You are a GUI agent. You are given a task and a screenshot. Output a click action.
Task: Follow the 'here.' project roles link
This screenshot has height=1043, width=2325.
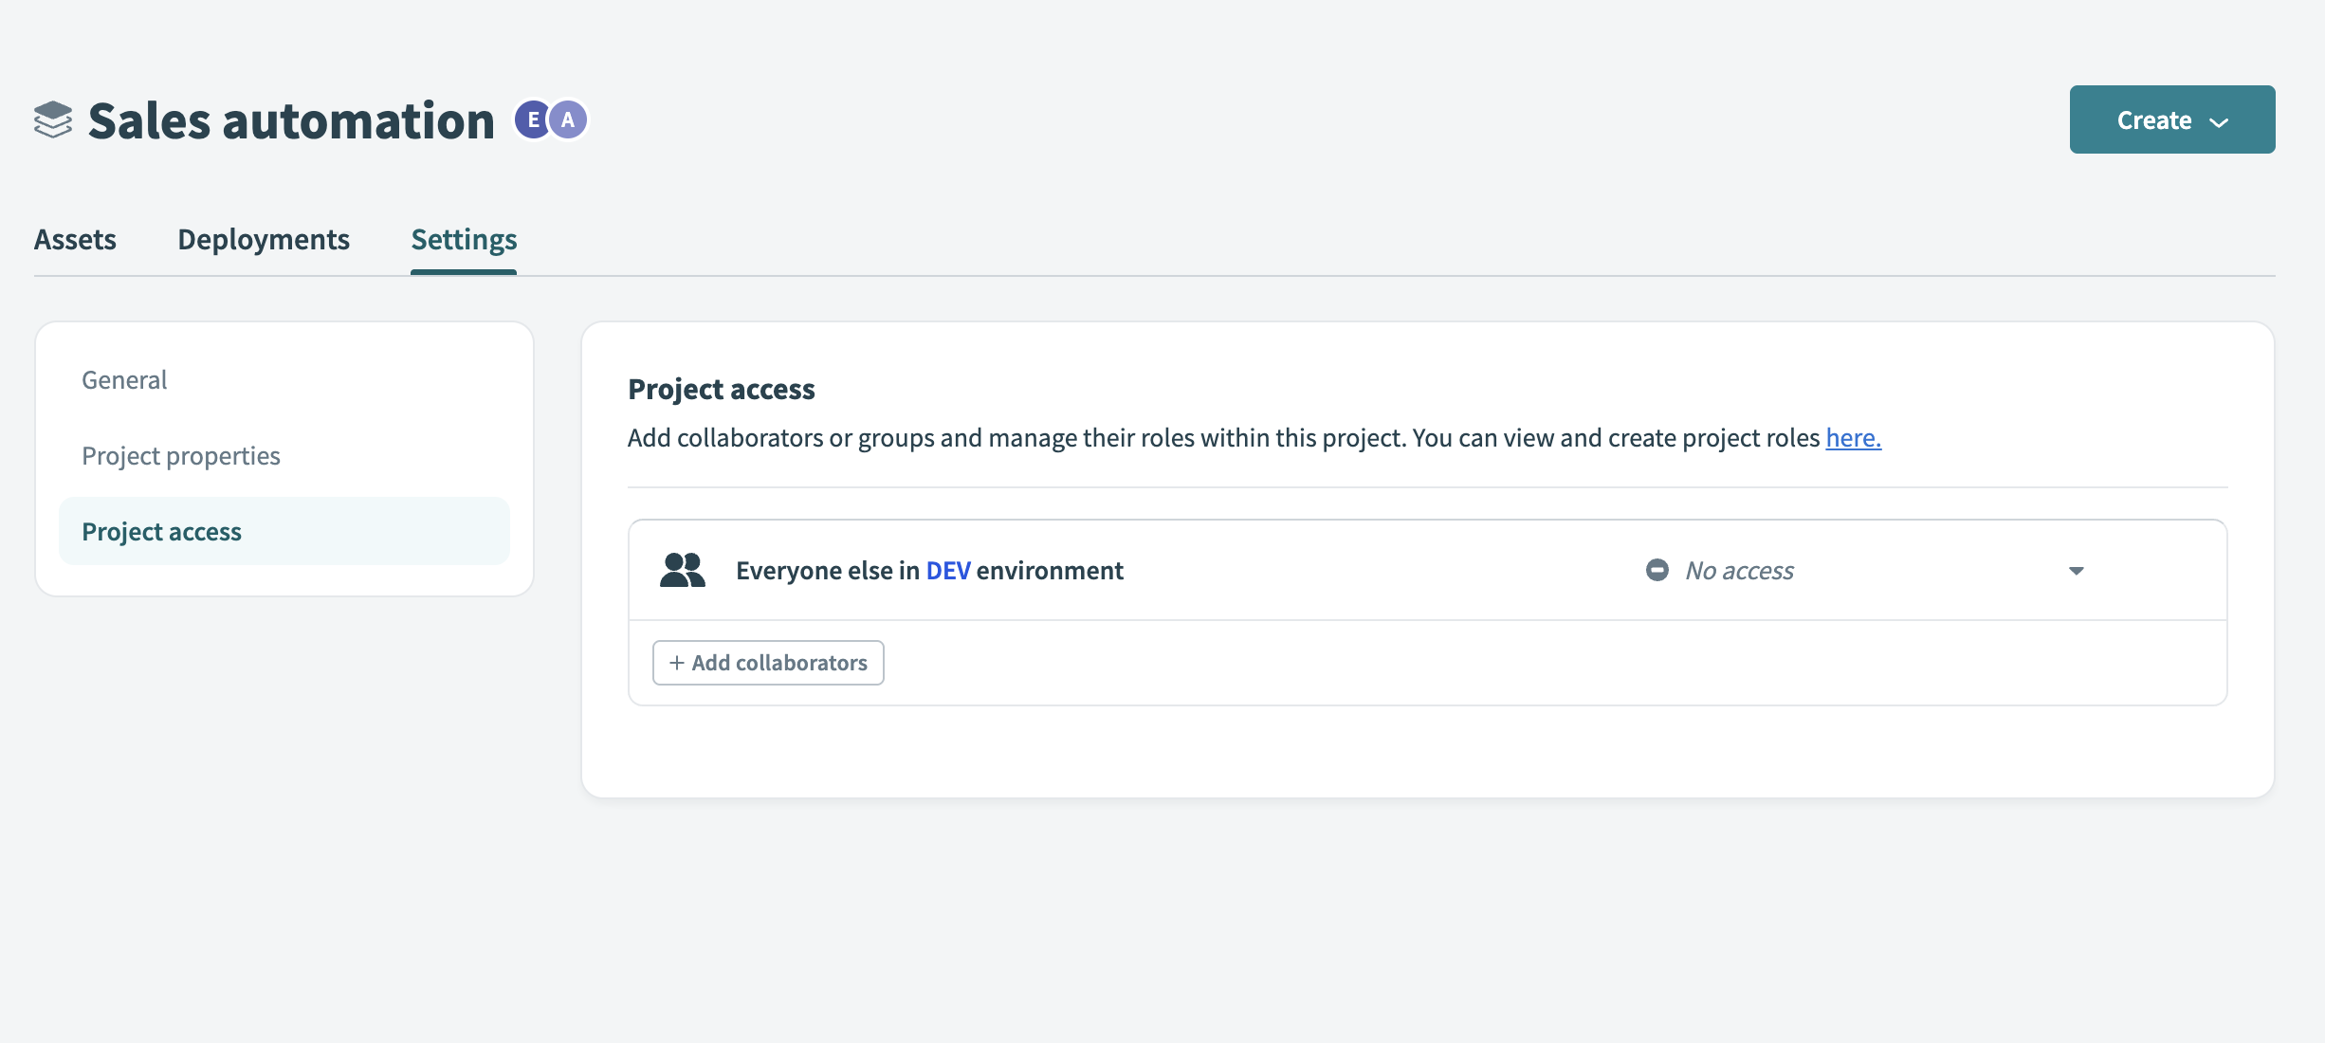click(1853, 438)
